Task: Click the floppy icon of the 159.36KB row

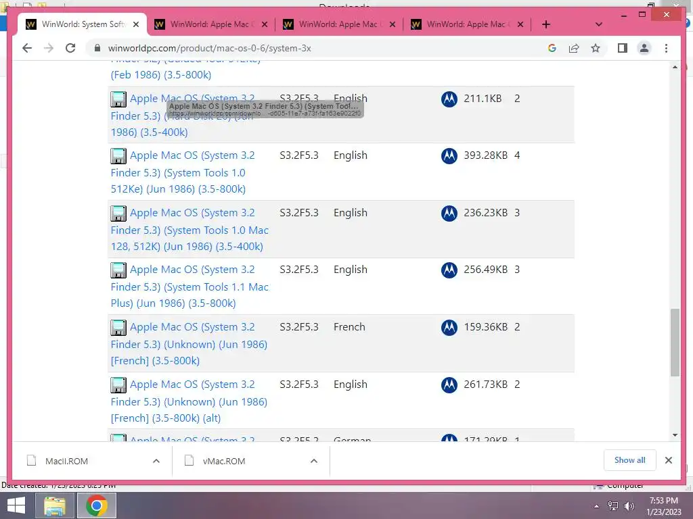Action: (118, 328)
